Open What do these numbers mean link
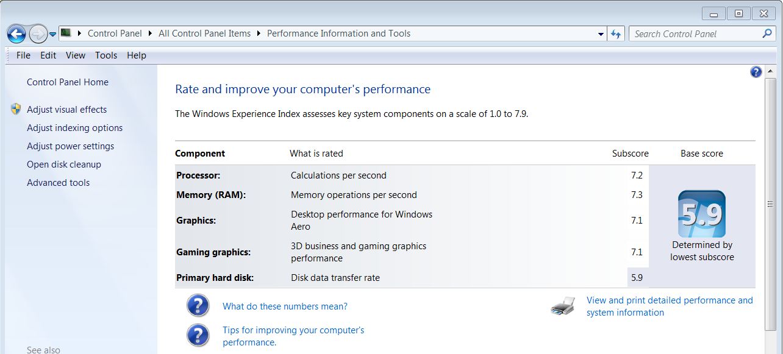The width and height of the screenshot is (783, 354). (285, 306)
